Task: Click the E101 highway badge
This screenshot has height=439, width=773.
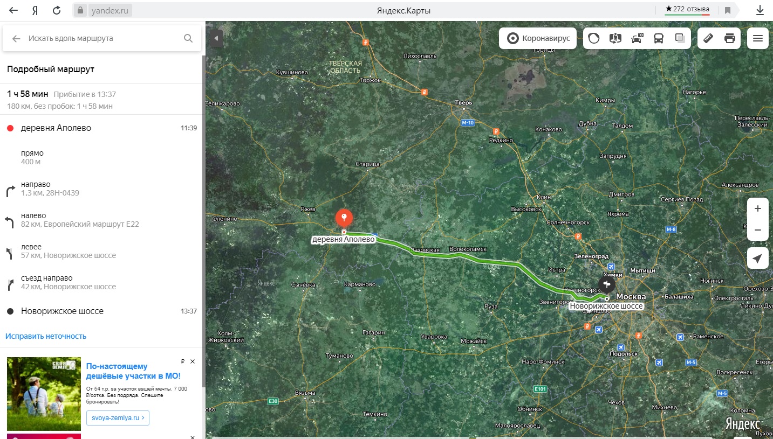Action: click(540, 388)
